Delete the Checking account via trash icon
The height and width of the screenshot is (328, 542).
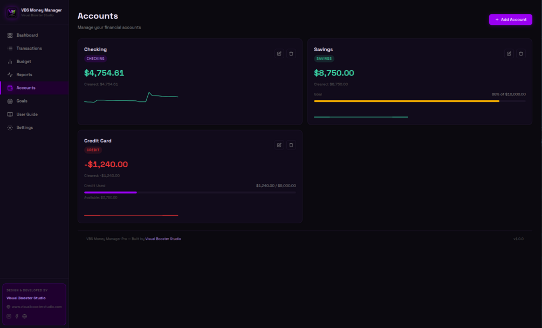pyautogui.click(x=291, y=53)
